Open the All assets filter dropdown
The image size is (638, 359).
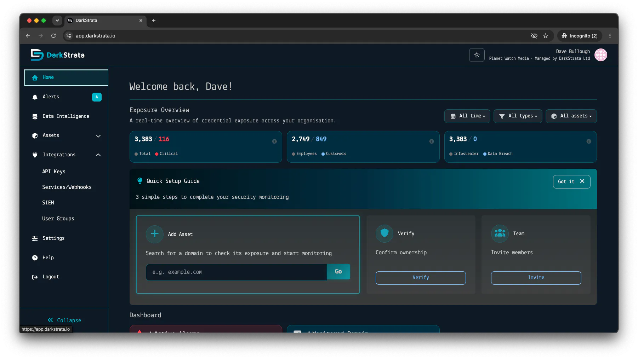click(571, 116)
